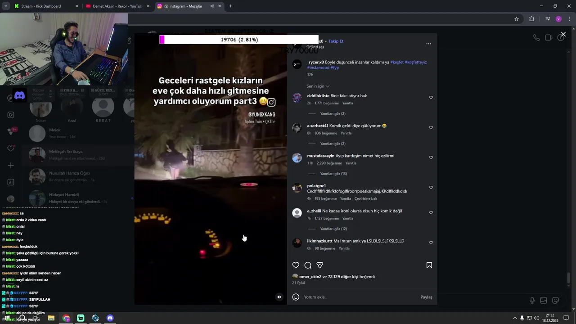Open File Explorer from the taskbar

click(51, 318)
